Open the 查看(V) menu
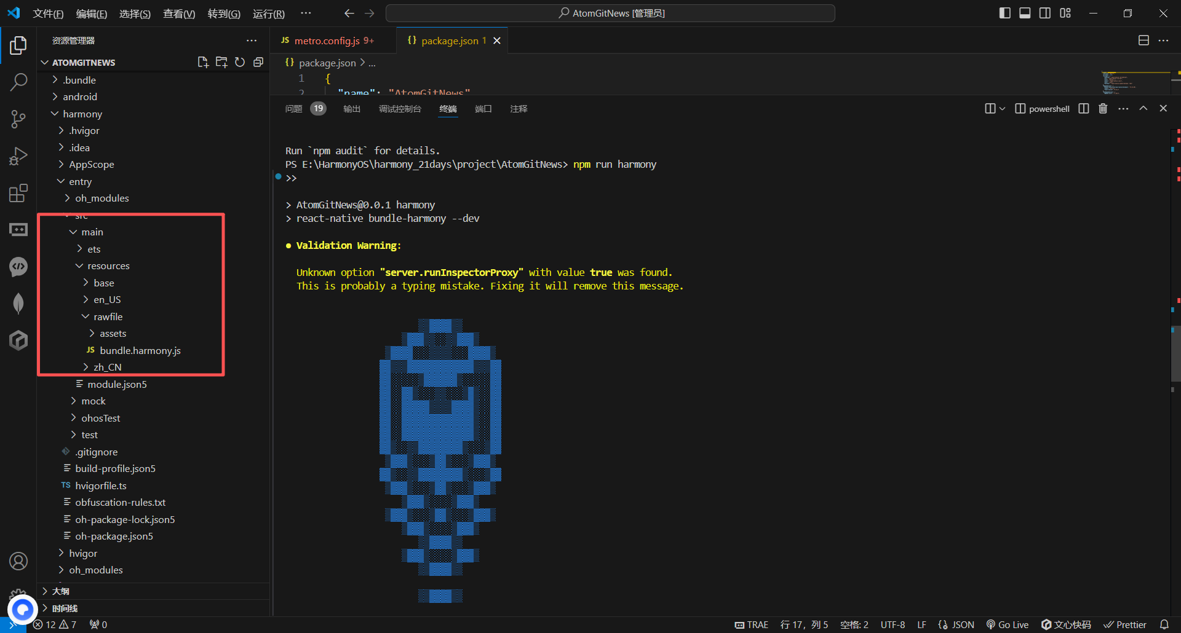The width and height of the screenshot is (1181, 633). pos(179,14)
